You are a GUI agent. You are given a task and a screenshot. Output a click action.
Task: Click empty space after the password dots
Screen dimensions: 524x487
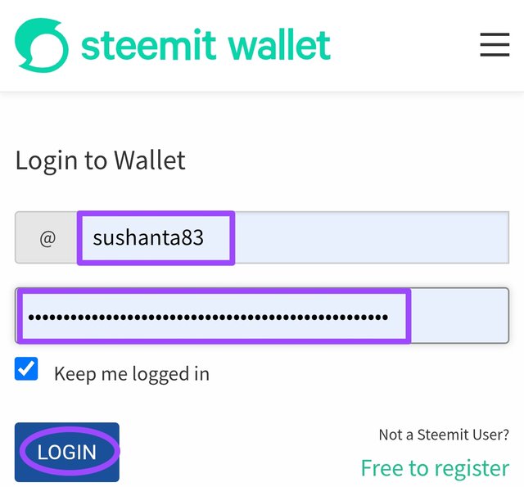tap(458, 317)
